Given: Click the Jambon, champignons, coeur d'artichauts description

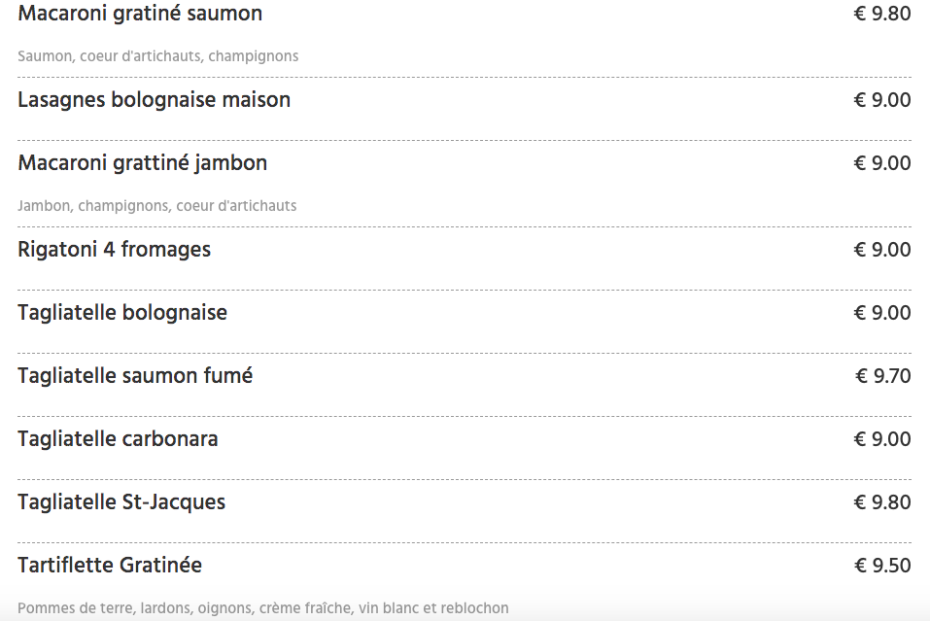Looking at the screenshot, I should (x=157, y=206).
